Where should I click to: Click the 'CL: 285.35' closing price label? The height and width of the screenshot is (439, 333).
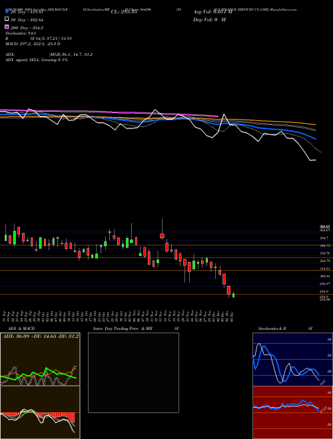124,12
